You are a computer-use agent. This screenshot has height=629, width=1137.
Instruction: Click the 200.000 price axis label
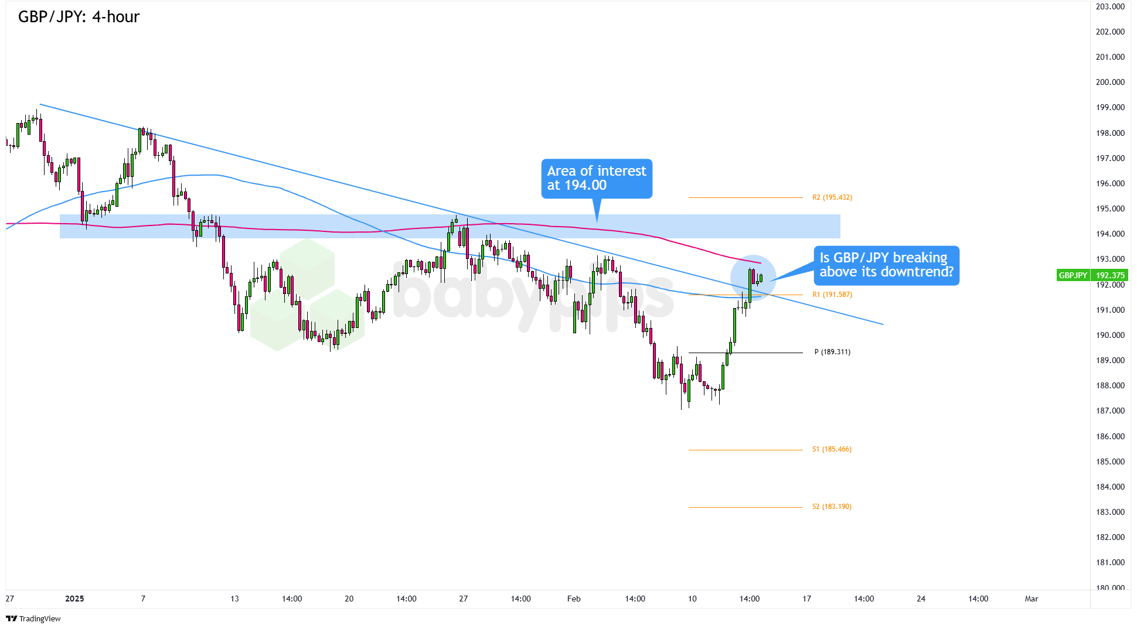tap(1110, 82)
